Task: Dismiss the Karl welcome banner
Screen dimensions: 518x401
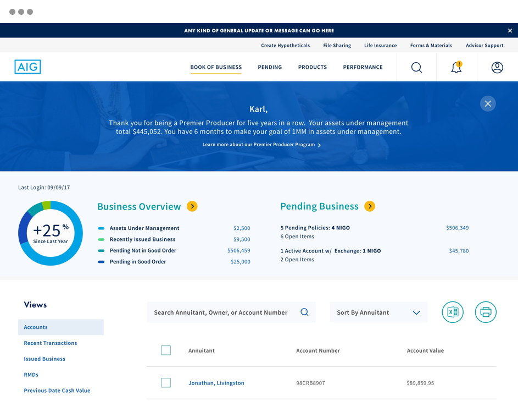Action: pyautogui.click(x=488, y=103)
